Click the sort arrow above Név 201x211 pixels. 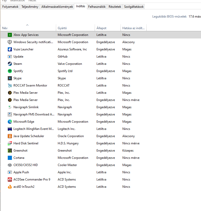27,25
